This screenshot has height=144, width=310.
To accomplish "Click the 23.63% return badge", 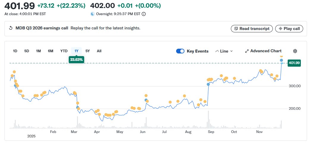I will [76, 60].
